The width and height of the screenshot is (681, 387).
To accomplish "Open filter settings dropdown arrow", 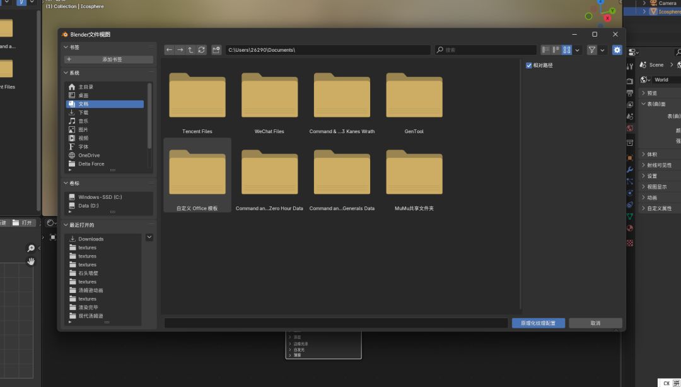I will click(x=602, y=50).
